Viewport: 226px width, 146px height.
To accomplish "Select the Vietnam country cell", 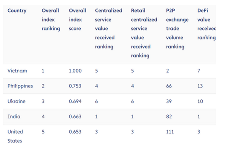I will tap(17, 71).
